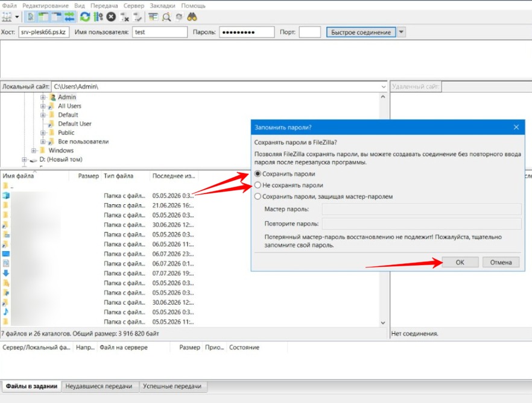The width and height of the screenshot is (532, 403).
Task: Switch to the Неудавшиеся передачи tab
Action: click(x=99, y=386)
